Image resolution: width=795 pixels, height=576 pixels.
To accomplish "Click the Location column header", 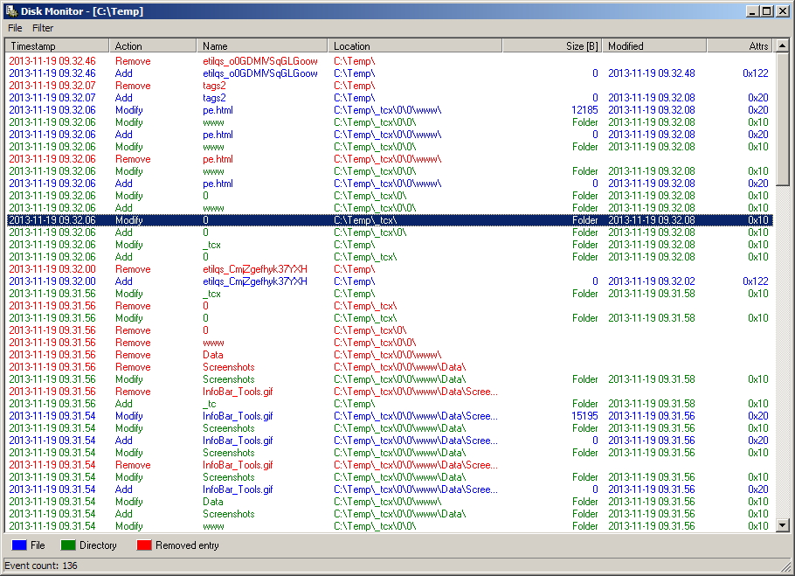I will [415, 46].
